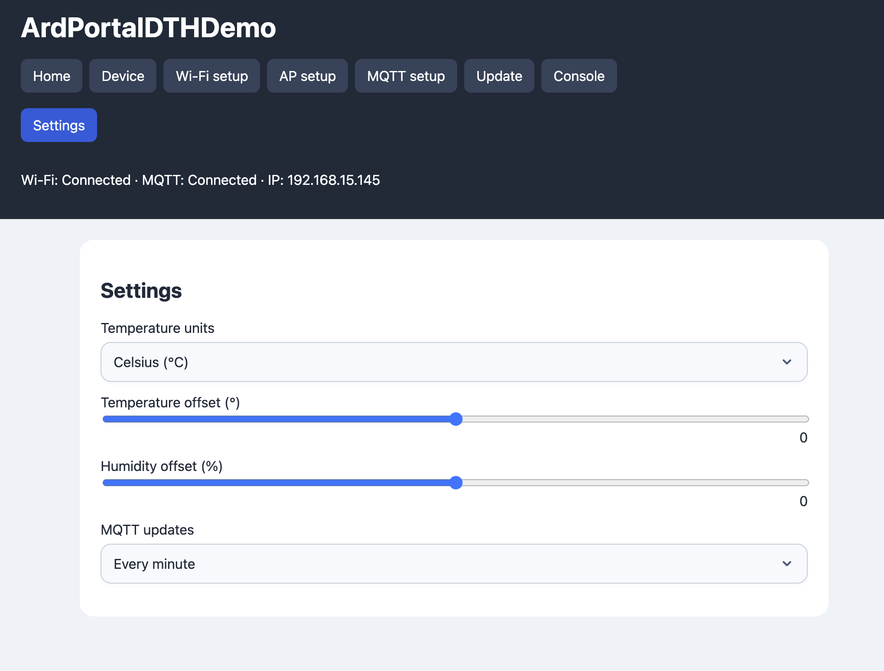This screenshot has height=671, width=884.
Task: Click the MQTT: Connected status text
Action: tap(199, 180)
